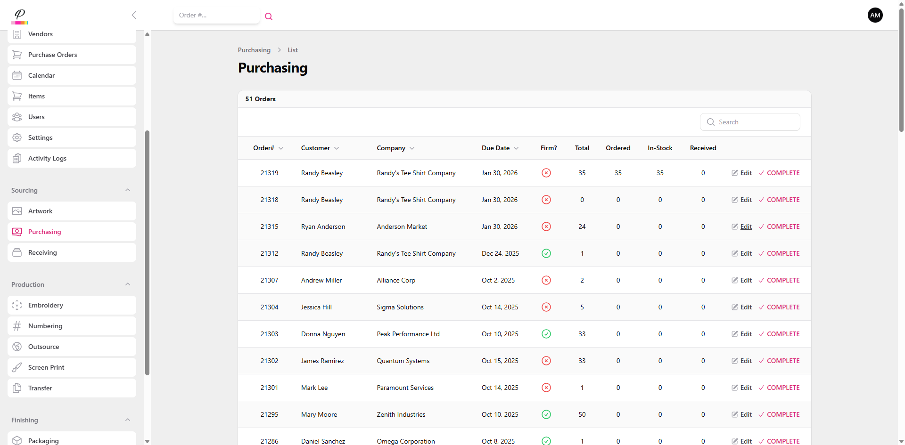This screenshot has width=905, height=445.
Task: Click the Numbering hash icon
Action: (x=17, y=326)
